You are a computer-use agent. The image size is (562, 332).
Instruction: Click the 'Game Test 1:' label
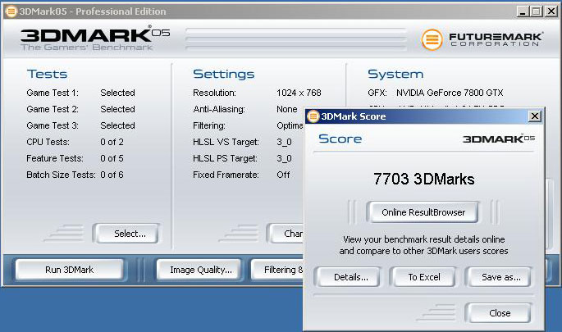click(x=53, y=93)
